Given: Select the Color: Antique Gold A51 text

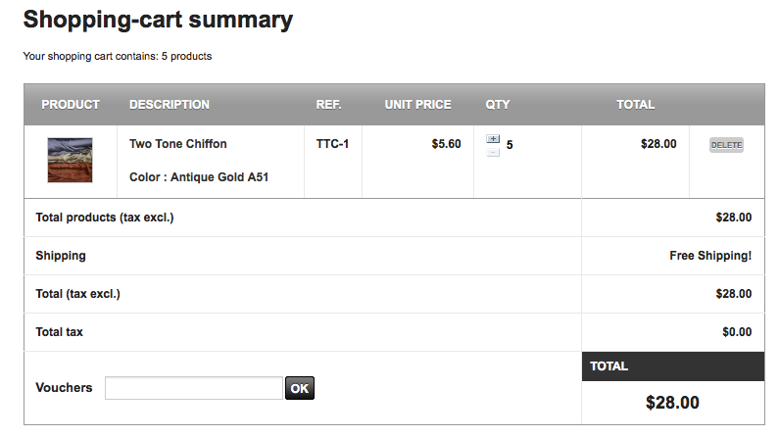Looking at the screenshot, I should coord(199,178).
